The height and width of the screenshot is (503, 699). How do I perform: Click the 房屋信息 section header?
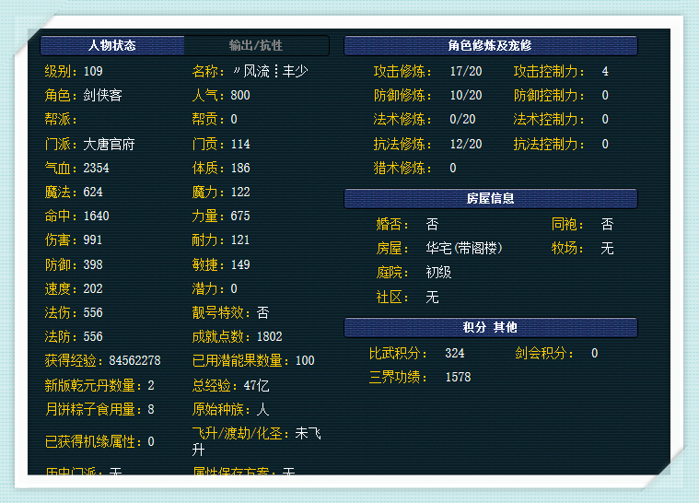490,198
